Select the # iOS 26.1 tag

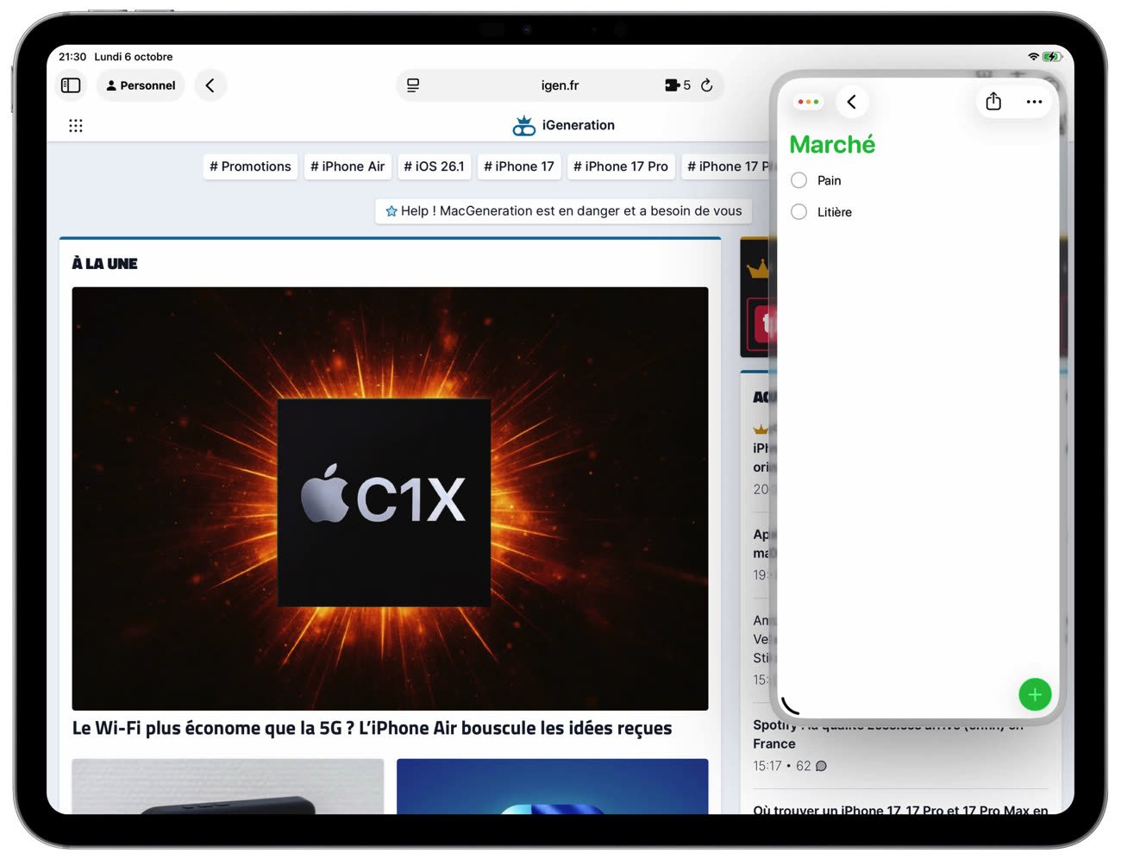tap(434, 166)
